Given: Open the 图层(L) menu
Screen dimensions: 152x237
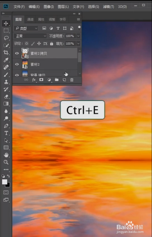Looking at the screenshot, I should coord(63,7).
